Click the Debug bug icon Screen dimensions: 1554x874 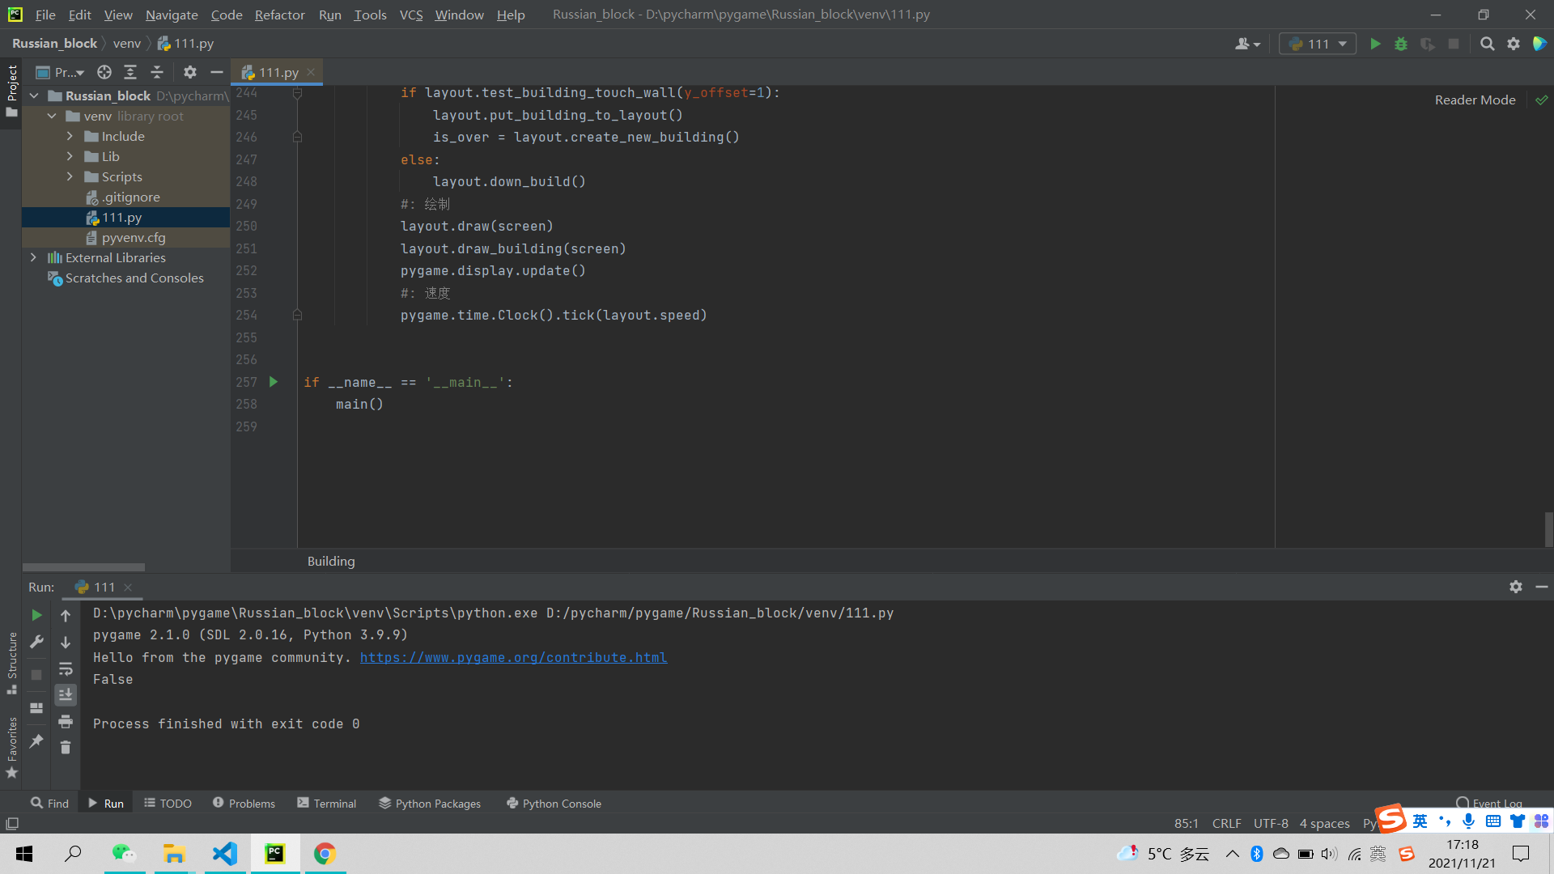tap(1401, 44)
